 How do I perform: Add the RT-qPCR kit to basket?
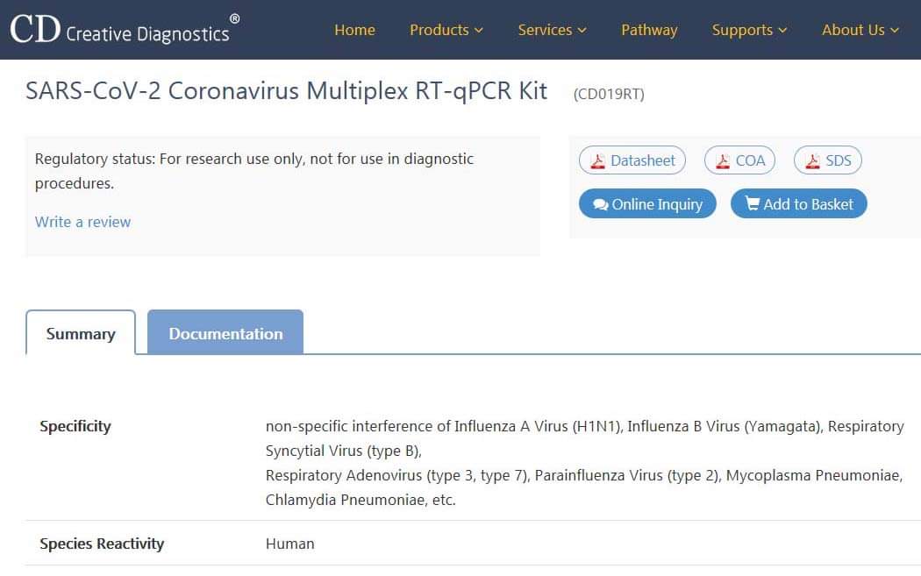tap(799, 203)
